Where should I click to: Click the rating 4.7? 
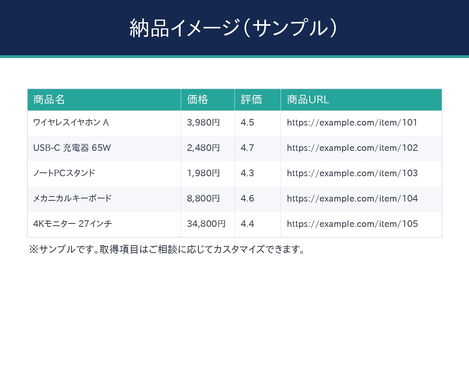point(248,148)
